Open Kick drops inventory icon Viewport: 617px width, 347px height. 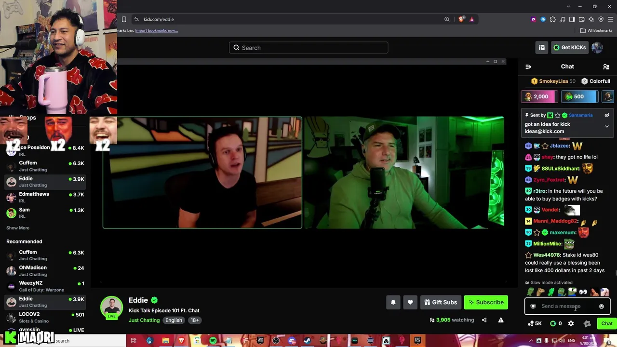[542, 47]
